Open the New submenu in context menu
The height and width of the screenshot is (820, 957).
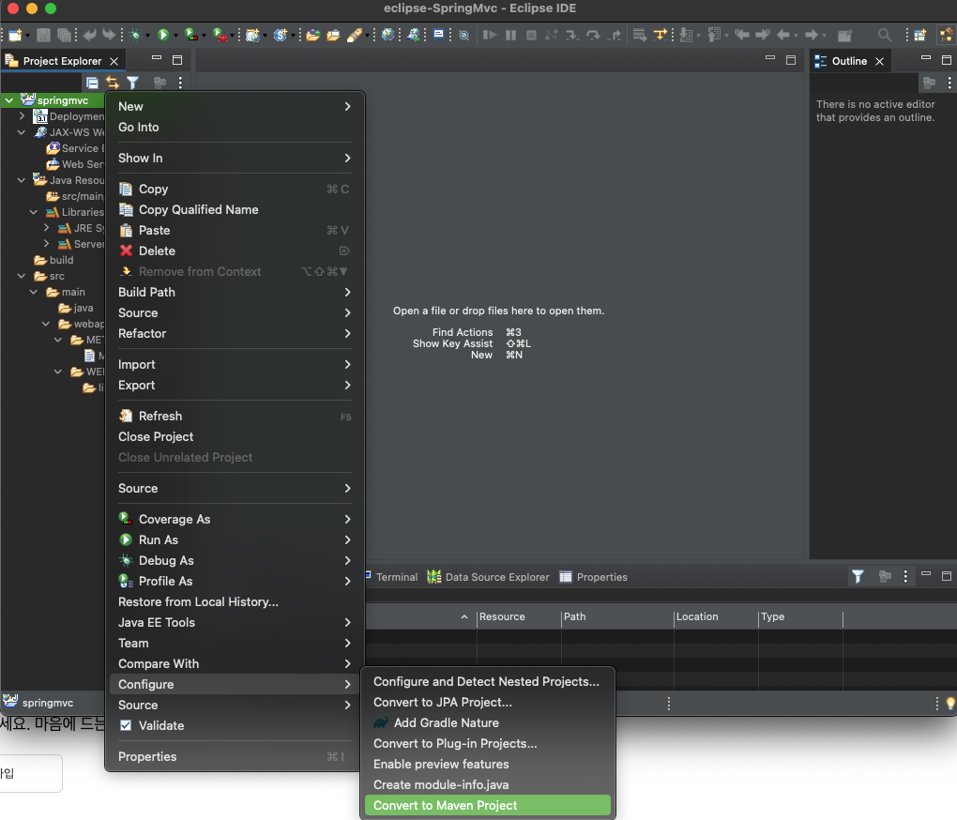(x=235, y=106)
